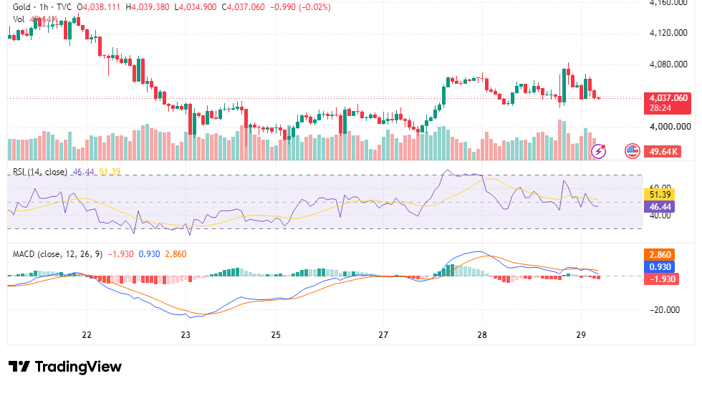Click the Vol indicator label
This screenshot has width=702, height=411.
(19, 19)
